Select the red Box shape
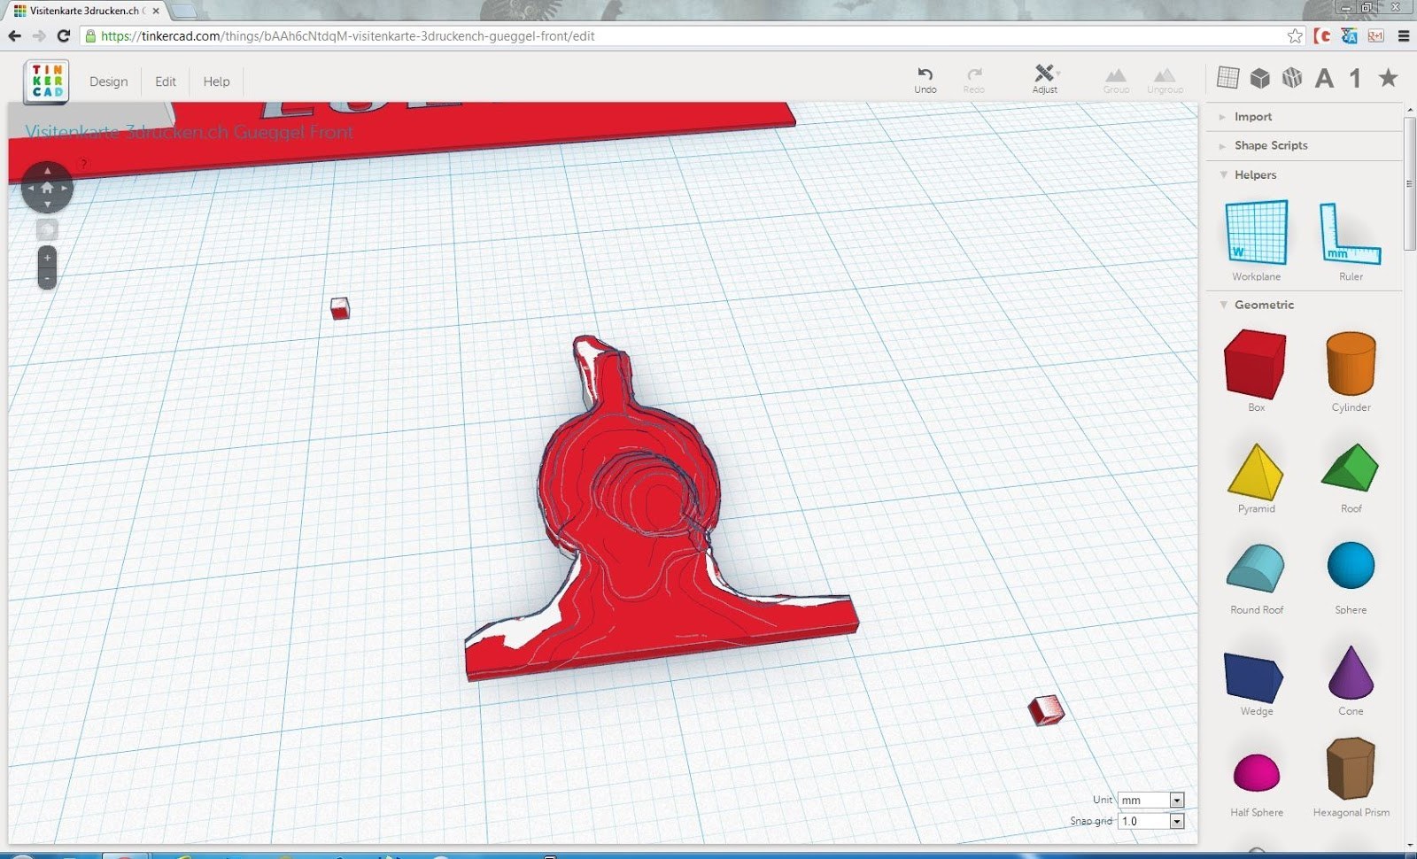The image size is (1417, 859). coord(1255,364)
